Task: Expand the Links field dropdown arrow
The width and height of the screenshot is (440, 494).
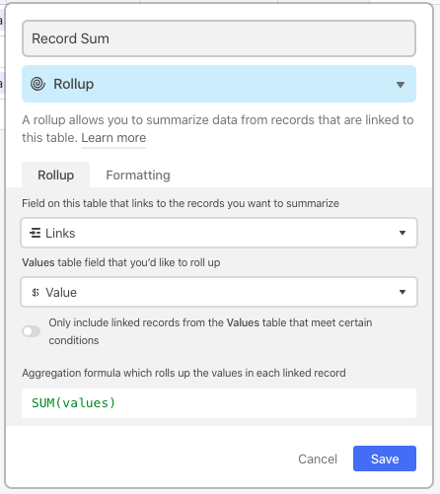Action: pyautogui.click(x=403, y=233)
